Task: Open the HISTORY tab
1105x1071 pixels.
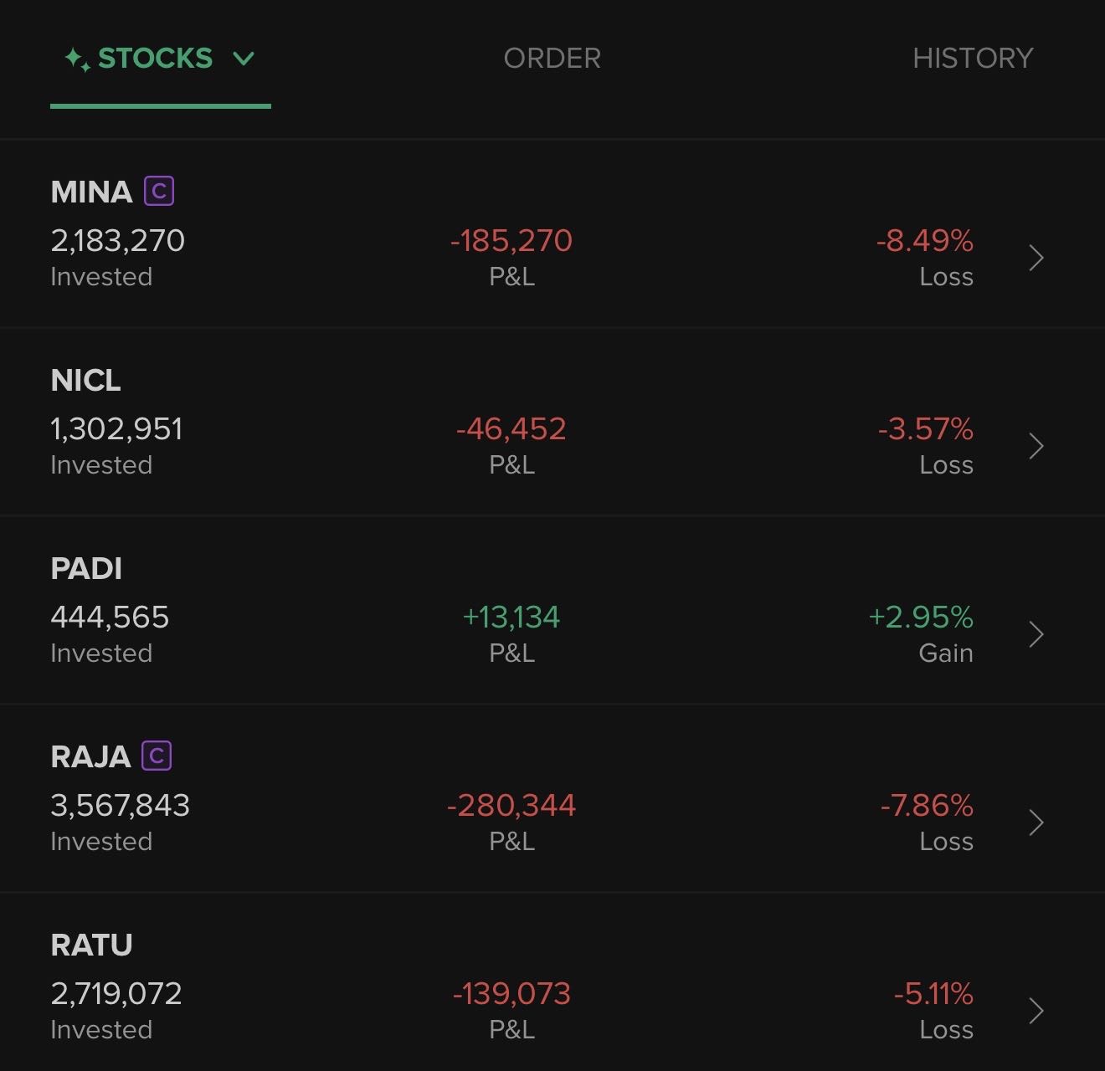Action: click(x=972, y=59)
